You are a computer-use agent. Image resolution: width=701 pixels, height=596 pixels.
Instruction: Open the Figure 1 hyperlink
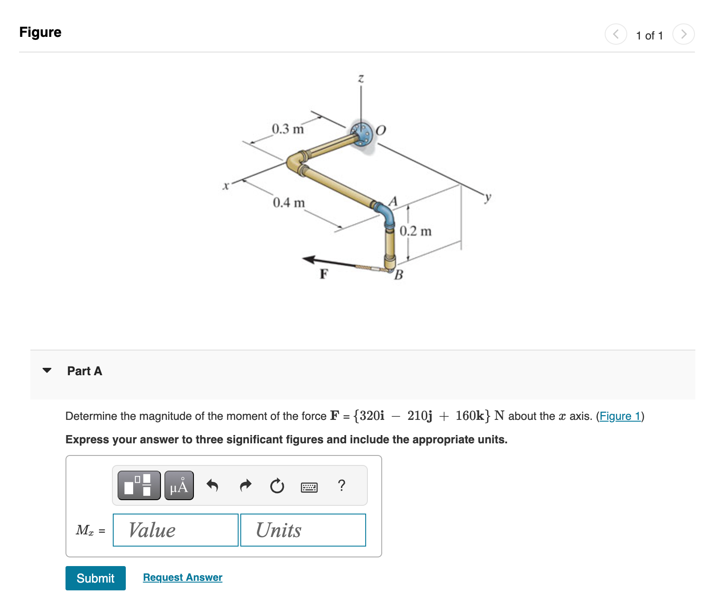[x=619, y=416]
